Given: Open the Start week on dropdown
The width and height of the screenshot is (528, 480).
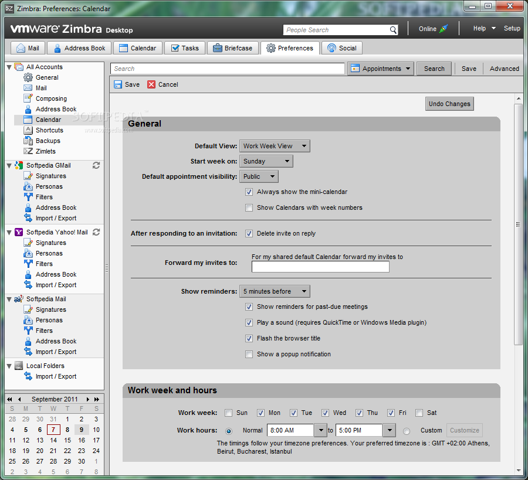Looking at the screenshot, I should [x=266, y=161].
